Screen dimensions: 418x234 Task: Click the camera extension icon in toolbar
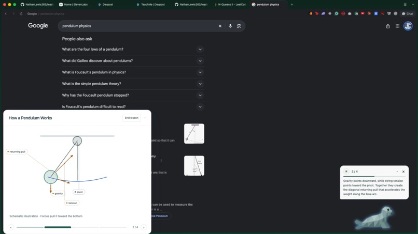point(350,13)
